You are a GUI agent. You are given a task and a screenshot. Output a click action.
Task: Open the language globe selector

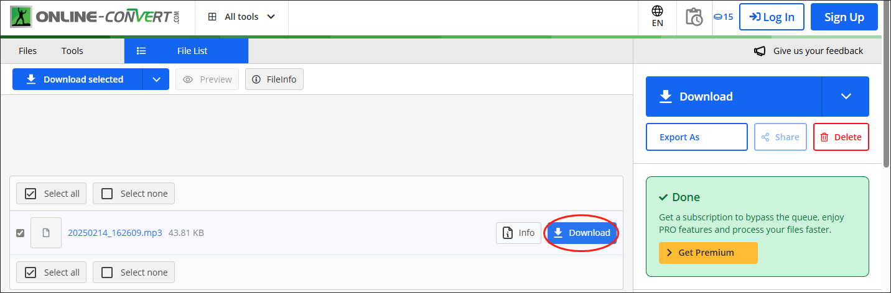[x=657, y=17]
